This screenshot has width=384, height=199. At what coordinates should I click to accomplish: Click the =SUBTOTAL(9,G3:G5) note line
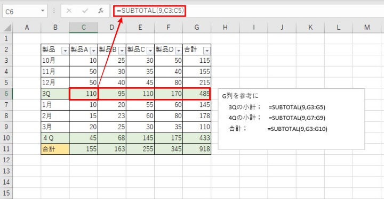[x=297, y=107]
